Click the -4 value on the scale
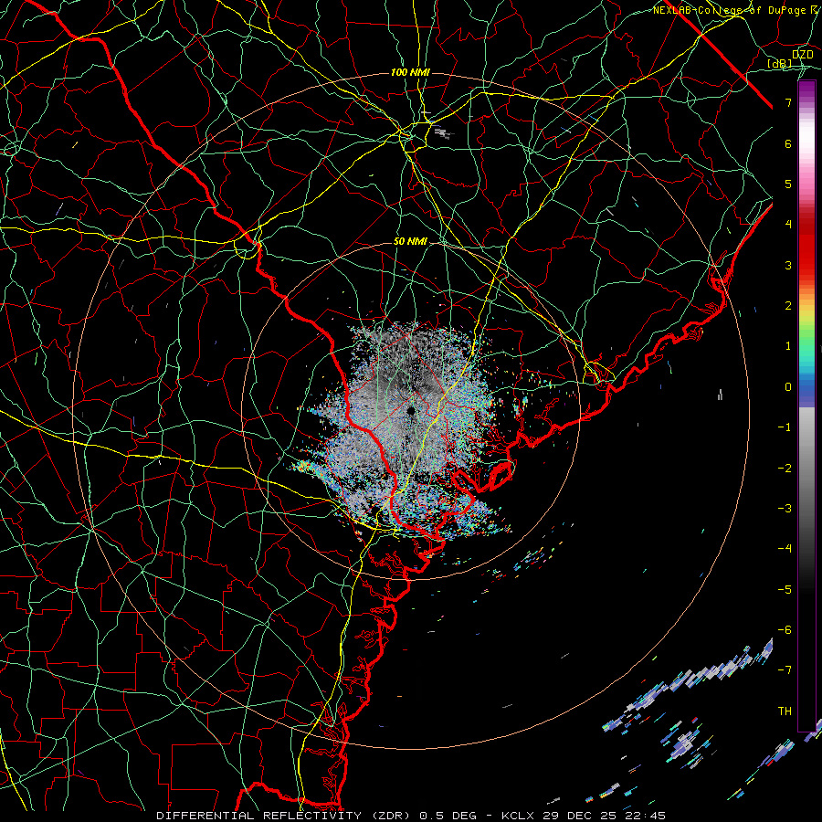The width and height of the screenshot is (822, 822). tap(785, 549)
